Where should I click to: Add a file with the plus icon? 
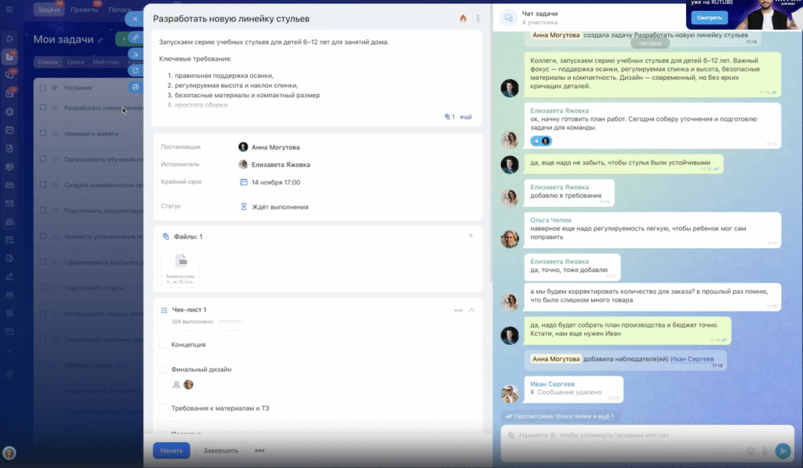(471, 236)
